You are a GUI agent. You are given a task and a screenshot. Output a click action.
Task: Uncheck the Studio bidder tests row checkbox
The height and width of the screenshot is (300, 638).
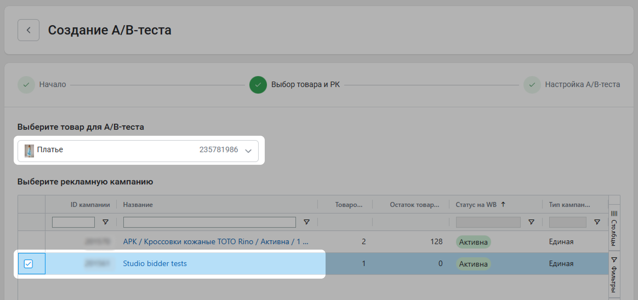(x=29, y=264)
